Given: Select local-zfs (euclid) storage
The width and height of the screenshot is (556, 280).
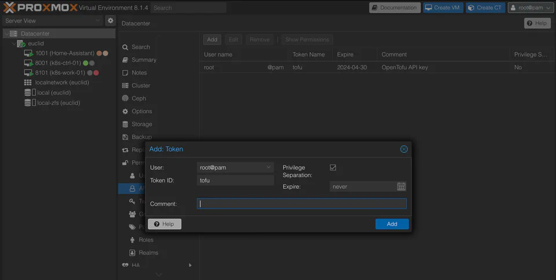Looking at the screenshot, I should point(58,103).
